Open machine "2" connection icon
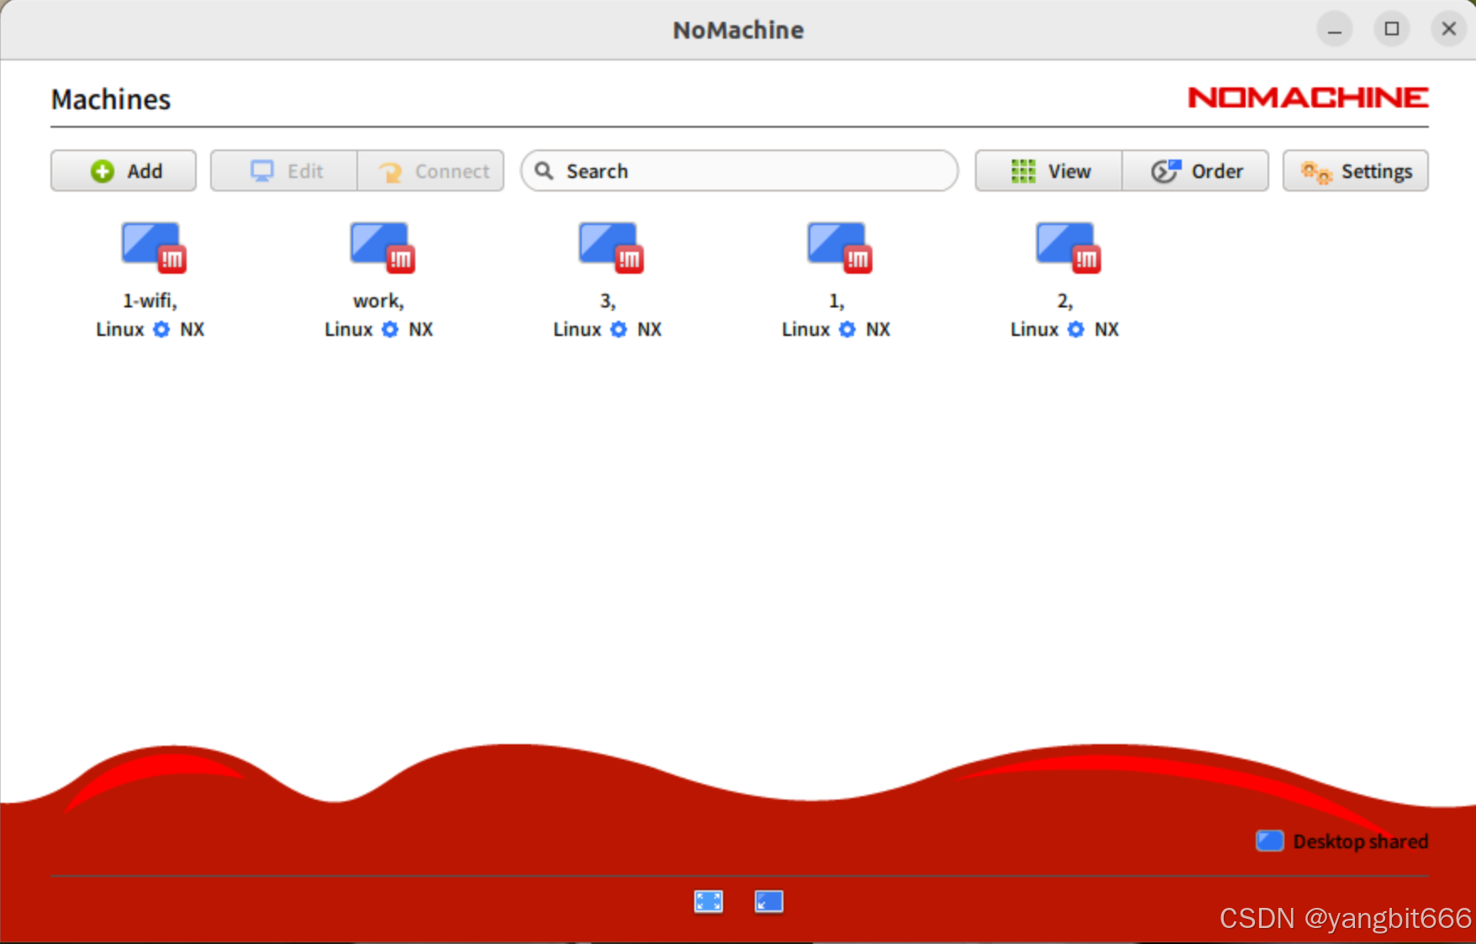The height and width of the screenshot is (944, 1476). [1066, 246]
